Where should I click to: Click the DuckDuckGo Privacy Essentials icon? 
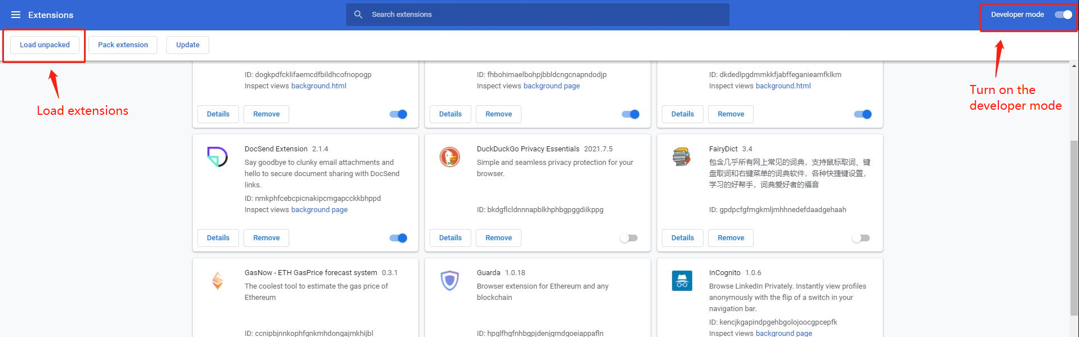click(450, 157)
